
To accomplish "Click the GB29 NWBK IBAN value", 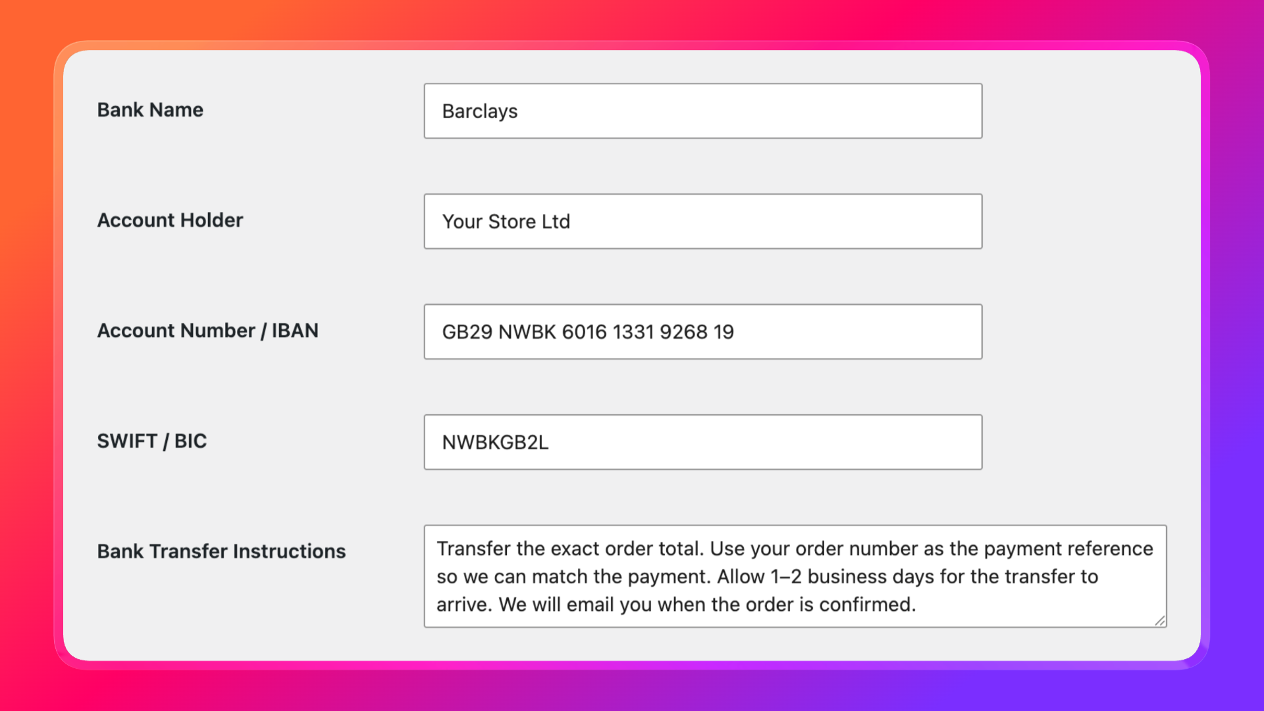I will tap(588, 332).
